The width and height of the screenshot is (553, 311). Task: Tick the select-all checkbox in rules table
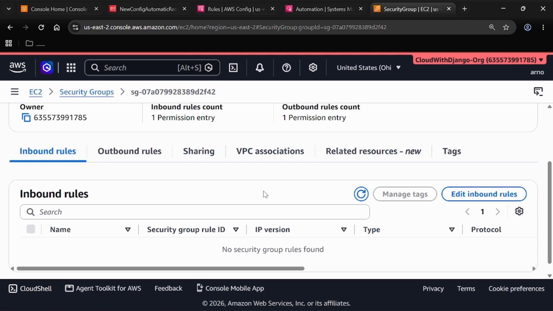31,229
